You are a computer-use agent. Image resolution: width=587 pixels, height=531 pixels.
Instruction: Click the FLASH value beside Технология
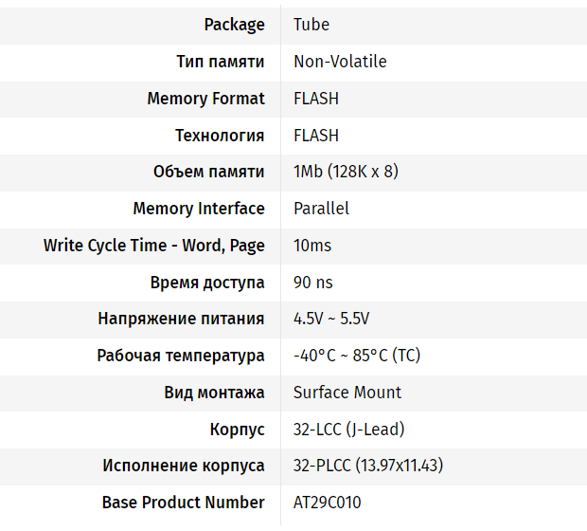316,136
